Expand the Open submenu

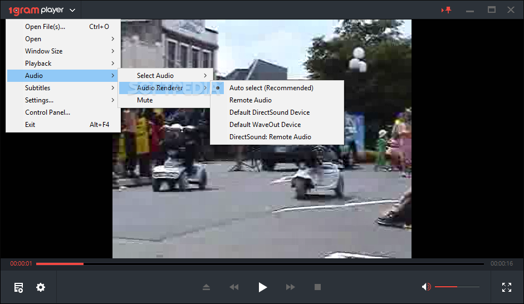63,39
